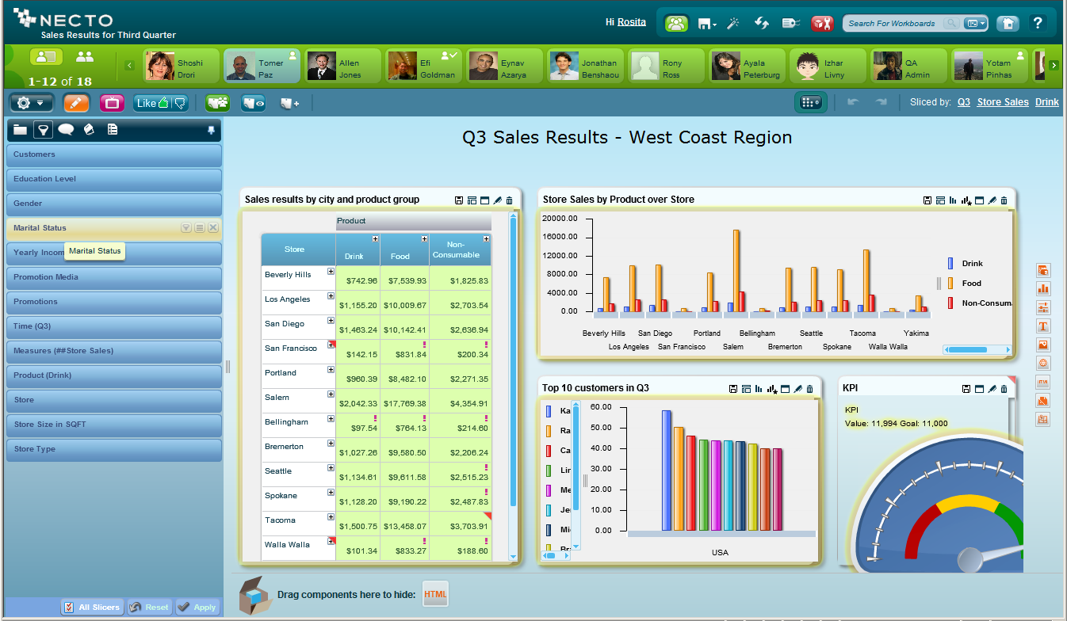Screen dimensions: 1067x621
Task: Click the add new page icon
Action: point(289,103)
